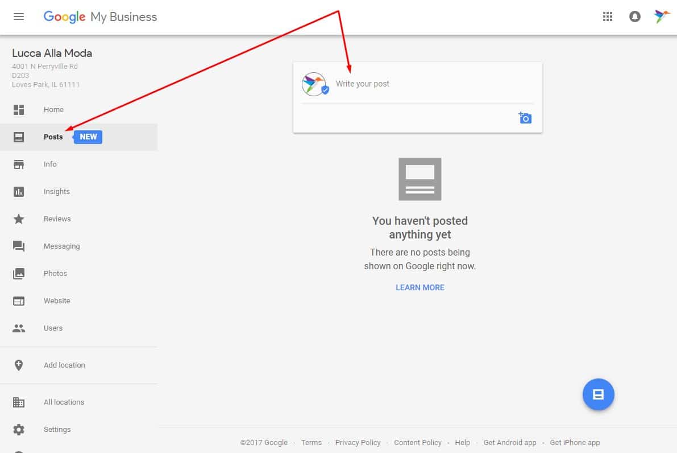The width and height of the screenshot is (677, 453).
Task: Click the All locations building icon
Action: coord(19,402)
